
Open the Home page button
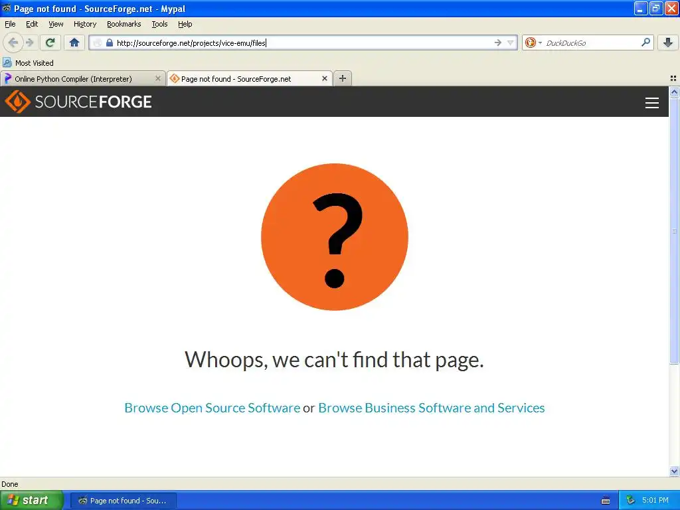pos(74,42)
